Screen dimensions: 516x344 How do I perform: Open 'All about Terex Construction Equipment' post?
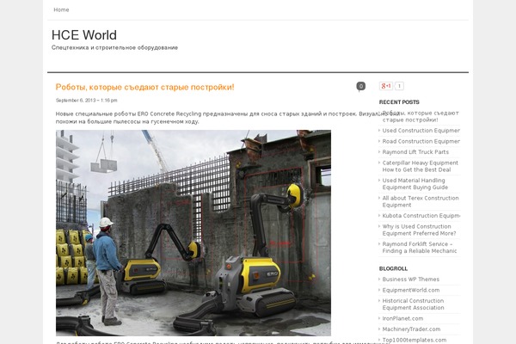421,201
